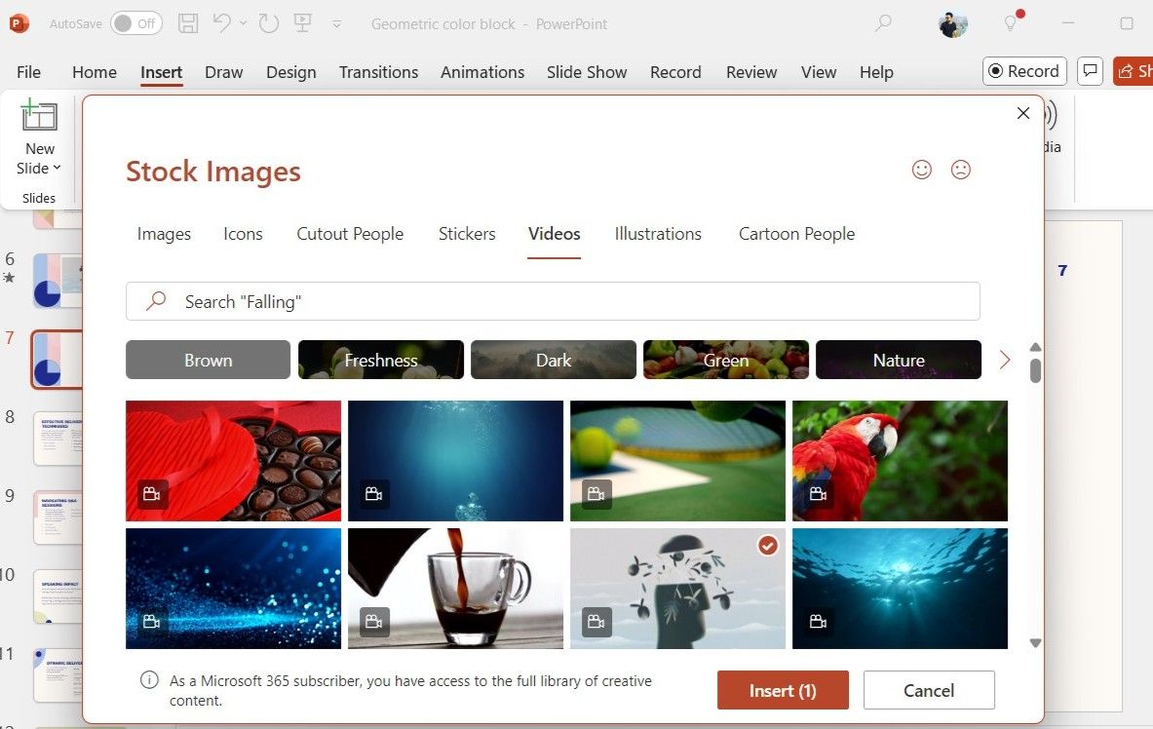Start recording with the Record button
Image resolution: width=1153 pixels, height=729 pixels.
(x=1023, y=70)
